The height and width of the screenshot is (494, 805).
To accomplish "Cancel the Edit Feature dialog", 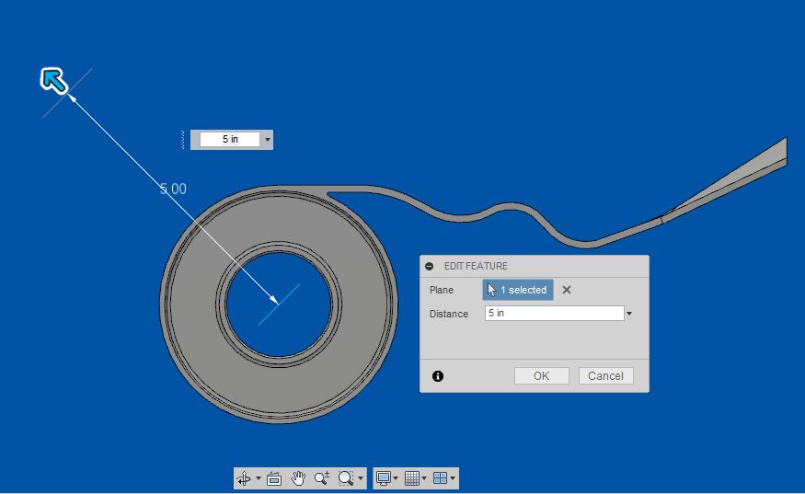I will [605, 376].
